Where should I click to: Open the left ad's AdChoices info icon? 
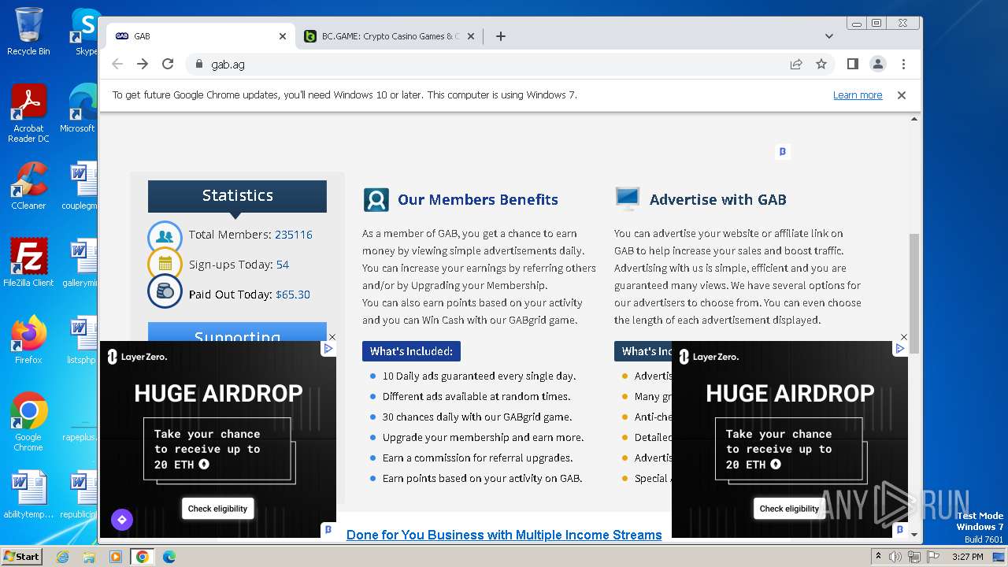328,348
